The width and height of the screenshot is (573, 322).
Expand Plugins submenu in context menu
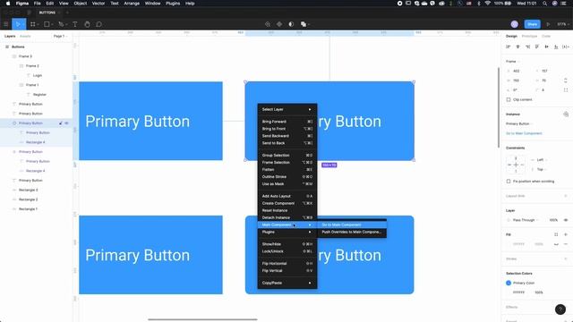tap(287, 232)
